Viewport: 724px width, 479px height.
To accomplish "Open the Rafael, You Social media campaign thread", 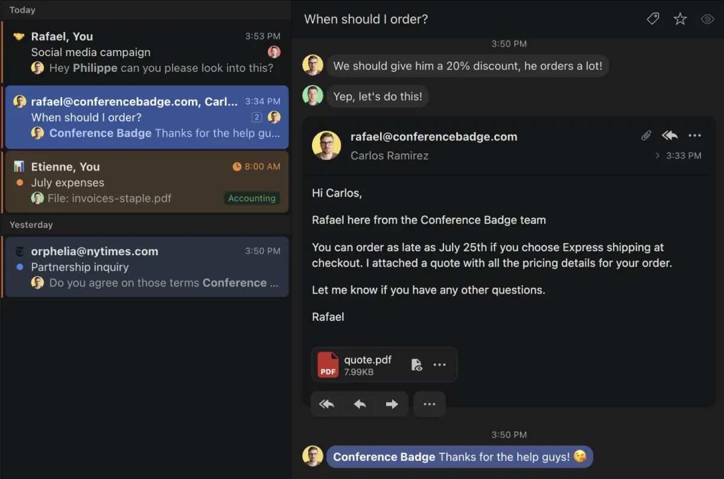I will coord(145,52).
